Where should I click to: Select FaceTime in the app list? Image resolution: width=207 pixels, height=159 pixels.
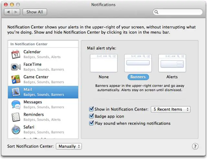pyautogui.click(x=43, y=67)
